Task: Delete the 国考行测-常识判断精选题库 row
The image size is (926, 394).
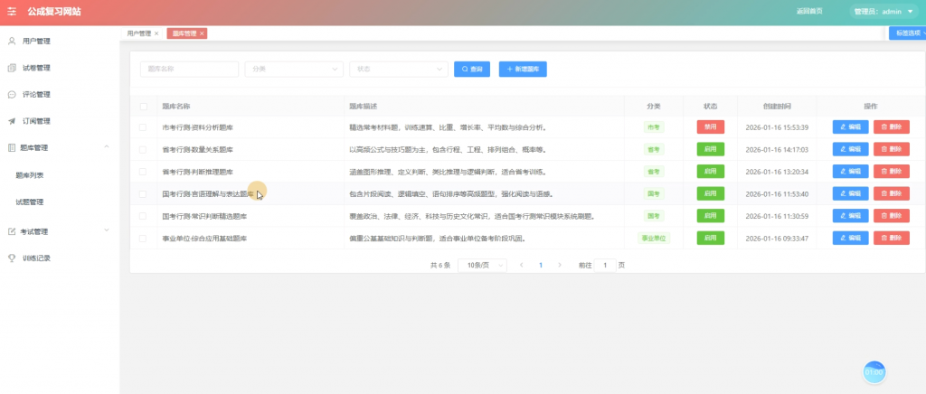Action: 891,216
